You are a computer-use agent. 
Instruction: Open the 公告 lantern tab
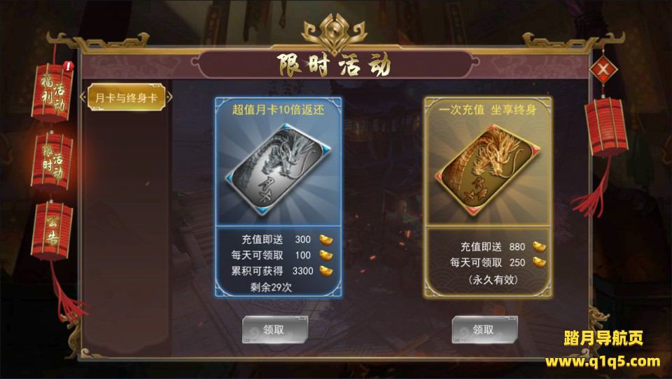(x=52, y=231)
